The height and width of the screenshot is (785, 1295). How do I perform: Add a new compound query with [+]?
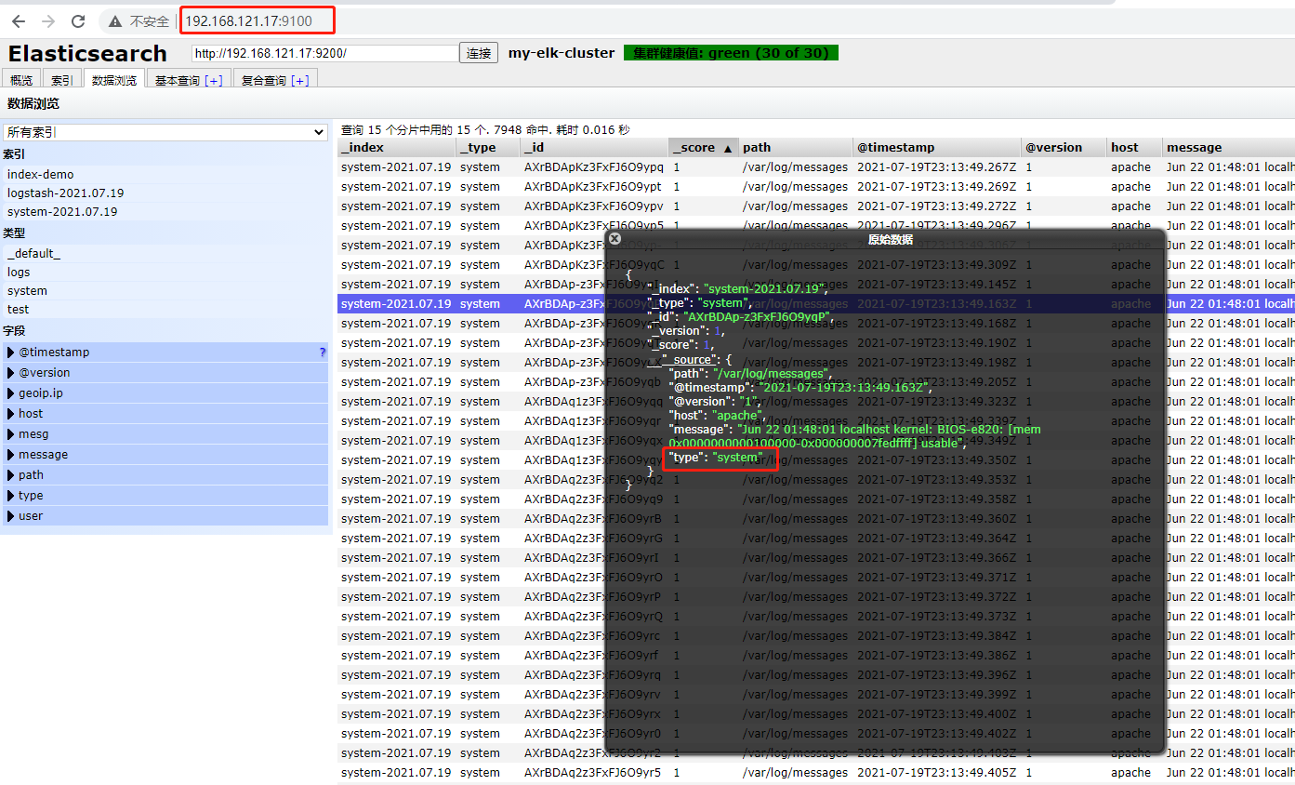tap(299, 81)
